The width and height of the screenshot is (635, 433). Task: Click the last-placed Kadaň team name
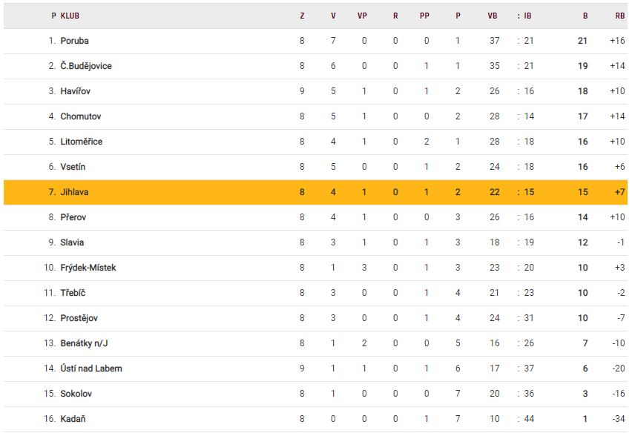click(x=73, y=419)
